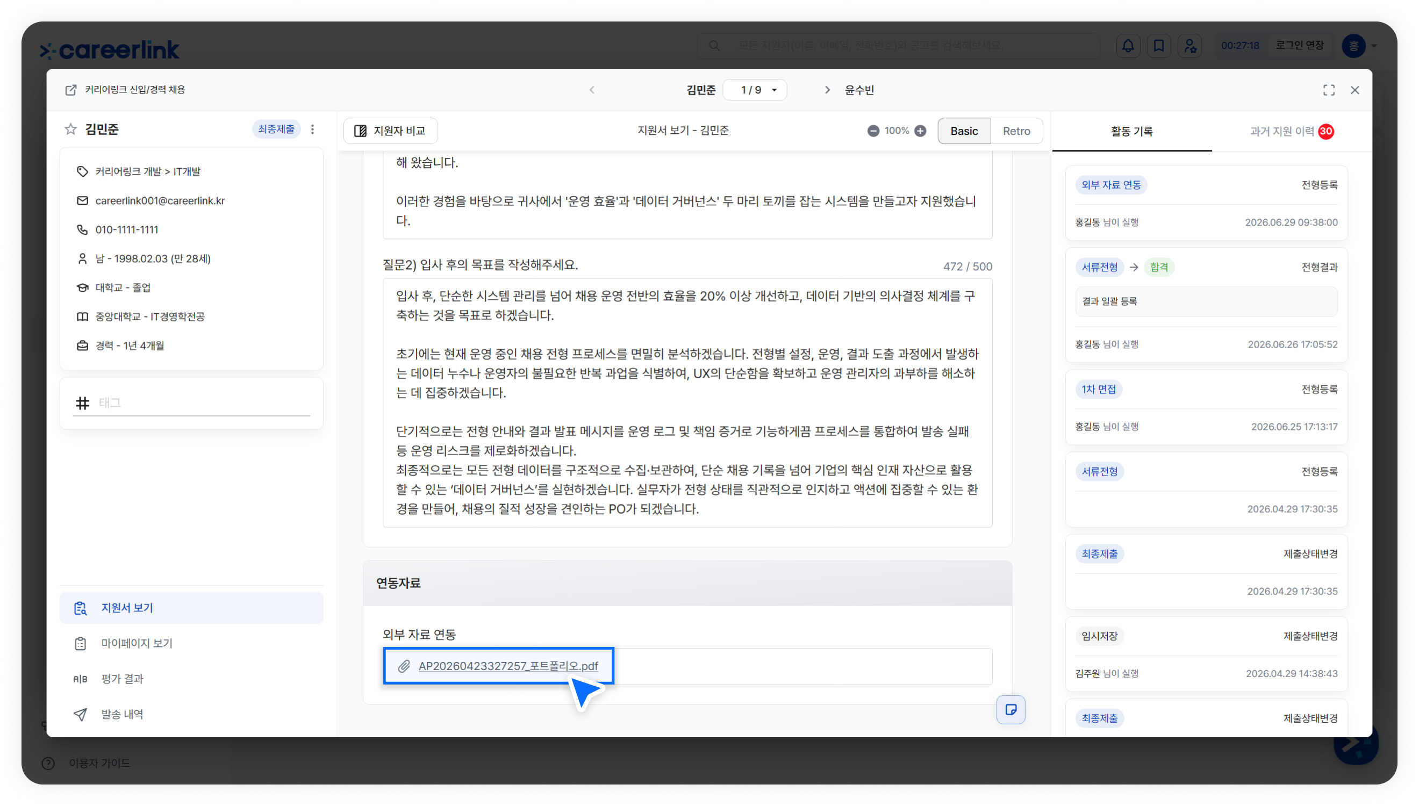Click the 임시저장 activity tag
This screenshot has height=806, width=1419.
(x=1100, y=636)
